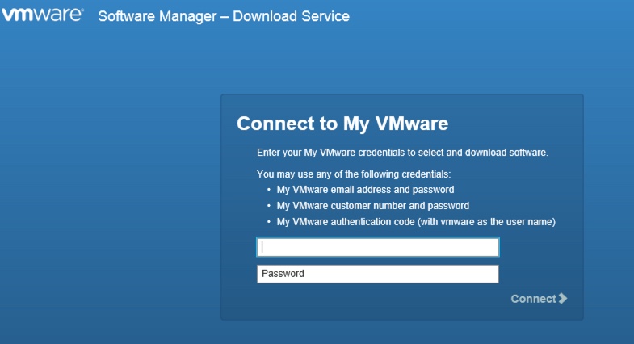The width and height of the screenshot is (634, 344).
Task: Click the word "software" in the instruction sentence
Action: 528,152
